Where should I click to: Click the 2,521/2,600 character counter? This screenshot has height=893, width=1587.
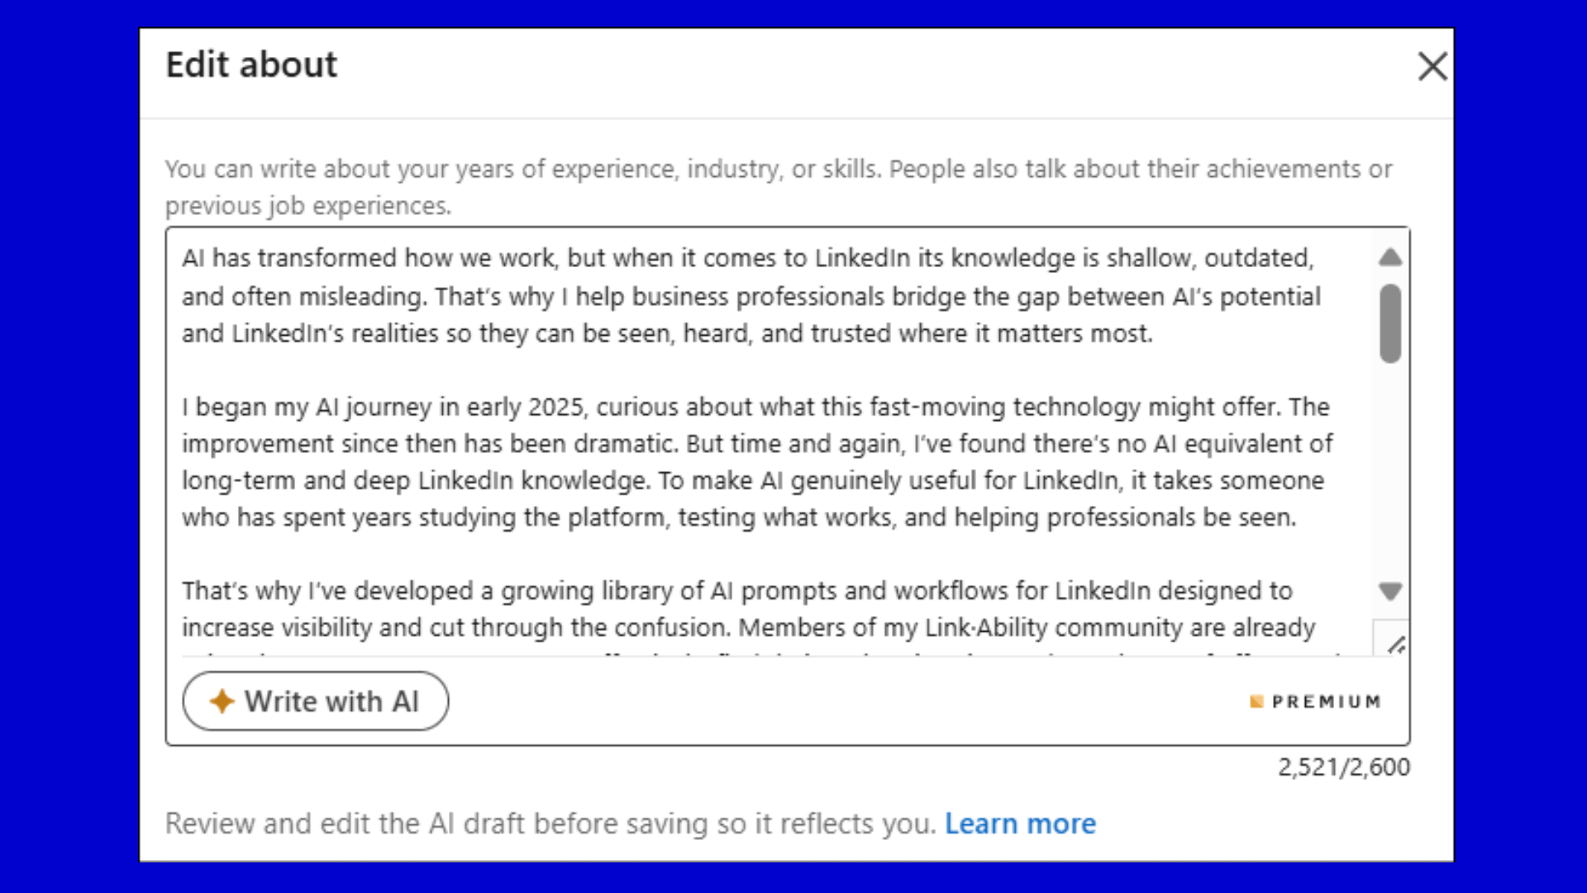click(1343, 767)
